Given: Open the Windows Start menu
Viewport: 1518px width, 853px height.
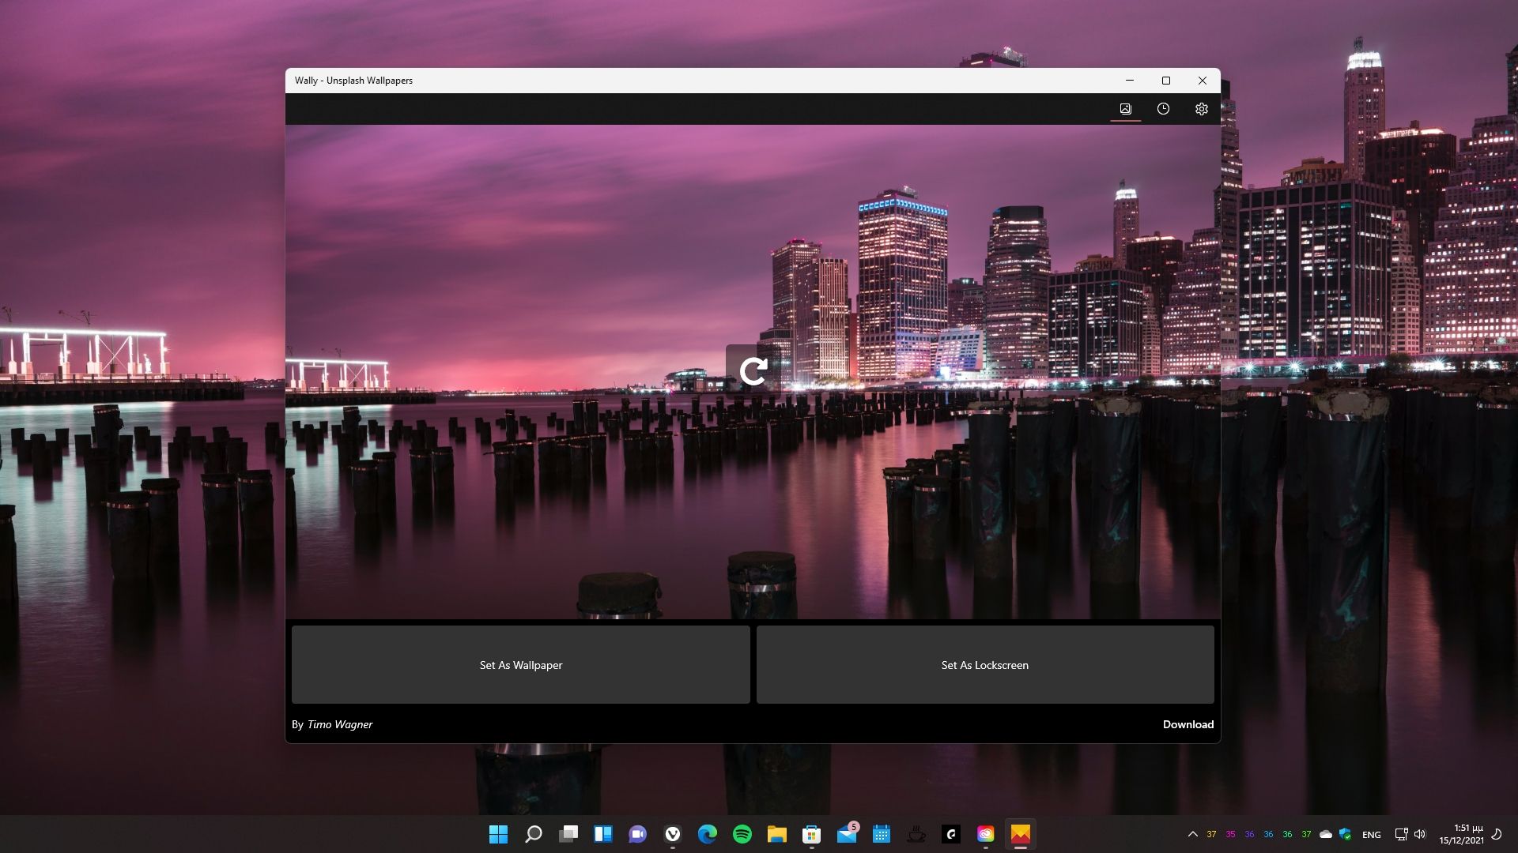Looking at the screenshot, I should click(x=498, y=834).
